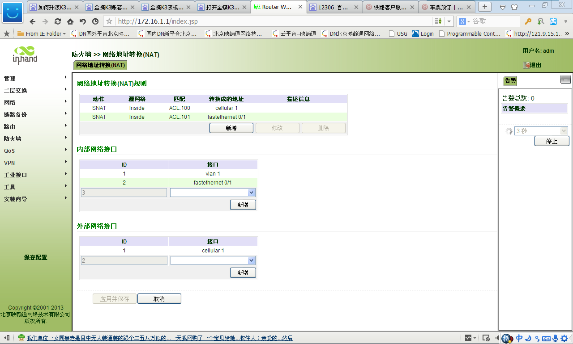This screenshot has width=573, height=344.
Task: Click the IME microphone voice input icon
Action: [x=555, y=338]
